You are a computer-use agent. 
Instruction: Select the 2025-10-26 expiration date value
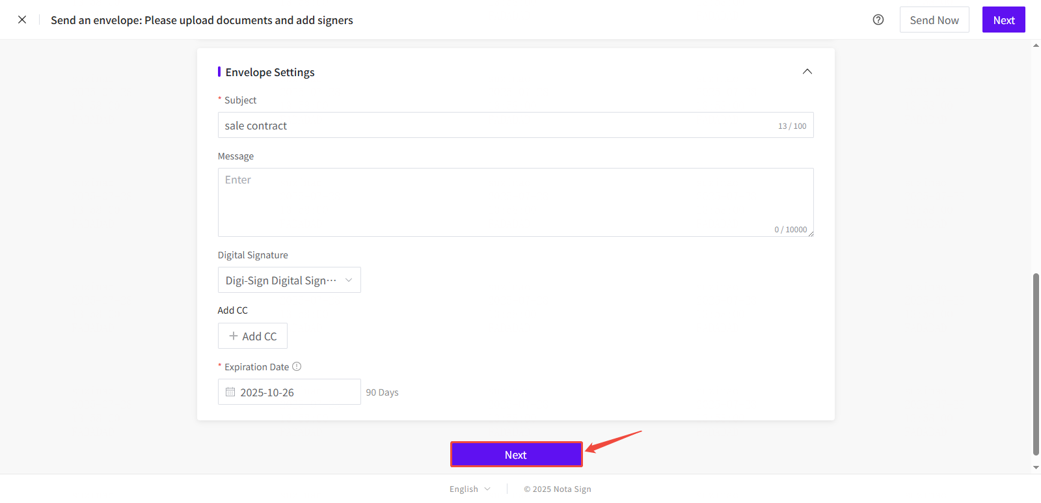267,392
